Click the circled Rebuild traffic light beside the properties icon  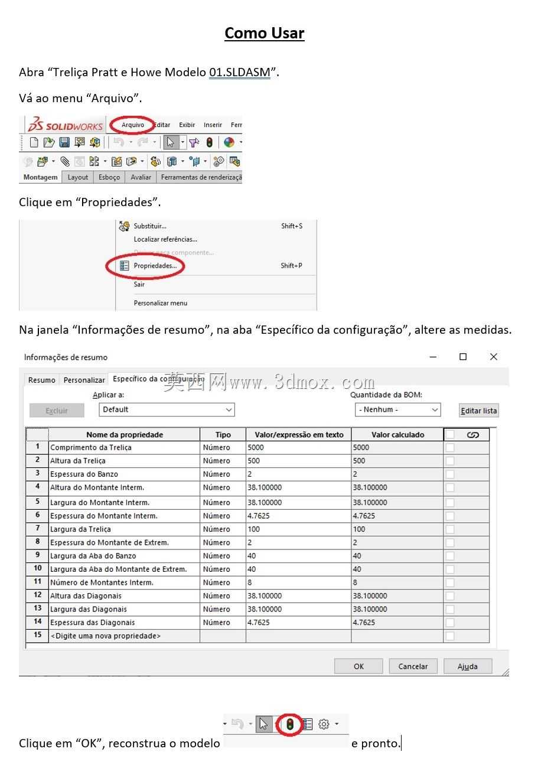(x=289, y=724)
